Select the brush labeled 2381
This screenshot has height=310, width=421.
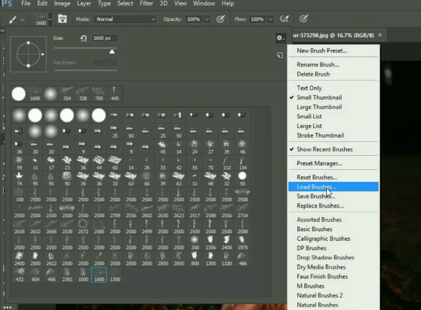tap(67, 275)
